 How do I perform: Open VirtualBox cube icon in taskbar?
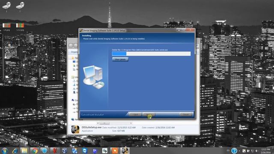65,151
